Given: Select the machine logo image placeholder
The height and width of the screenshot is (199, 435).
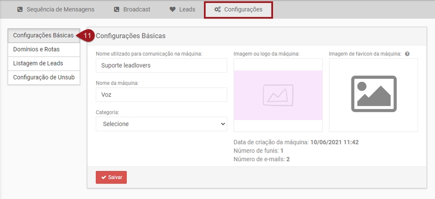Looking at the screenshot, I should pos(278,95).
